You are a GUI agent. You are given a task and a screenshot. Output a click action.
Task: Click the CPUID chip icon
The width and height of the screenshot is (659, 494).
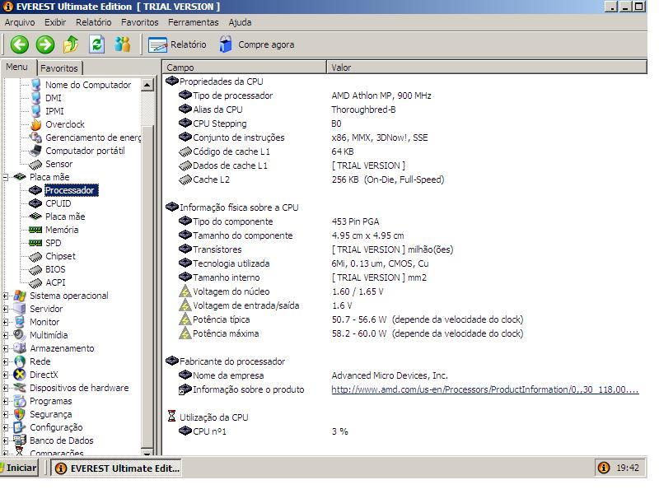coord(35,203)
